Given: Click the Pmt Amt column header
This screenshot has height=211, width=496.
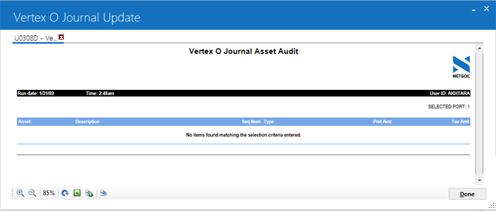Looking at the screenshot, I should [x=382, y=122].
